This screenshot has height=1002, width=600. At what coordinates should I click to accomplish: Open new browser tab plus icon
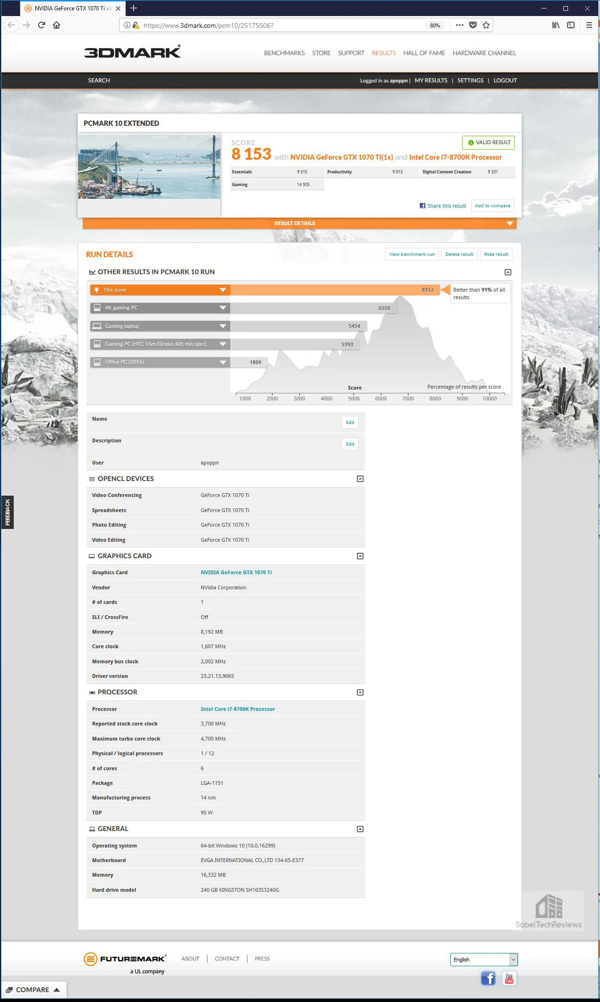(134, 8)
